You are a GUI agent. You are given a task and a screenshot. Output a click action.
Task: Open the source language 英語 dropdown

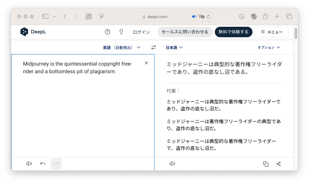121,47
